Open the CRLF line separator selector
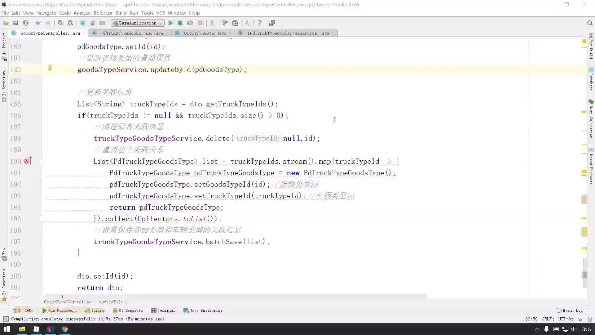Screen dimensions: 595x335 (548, 319)
